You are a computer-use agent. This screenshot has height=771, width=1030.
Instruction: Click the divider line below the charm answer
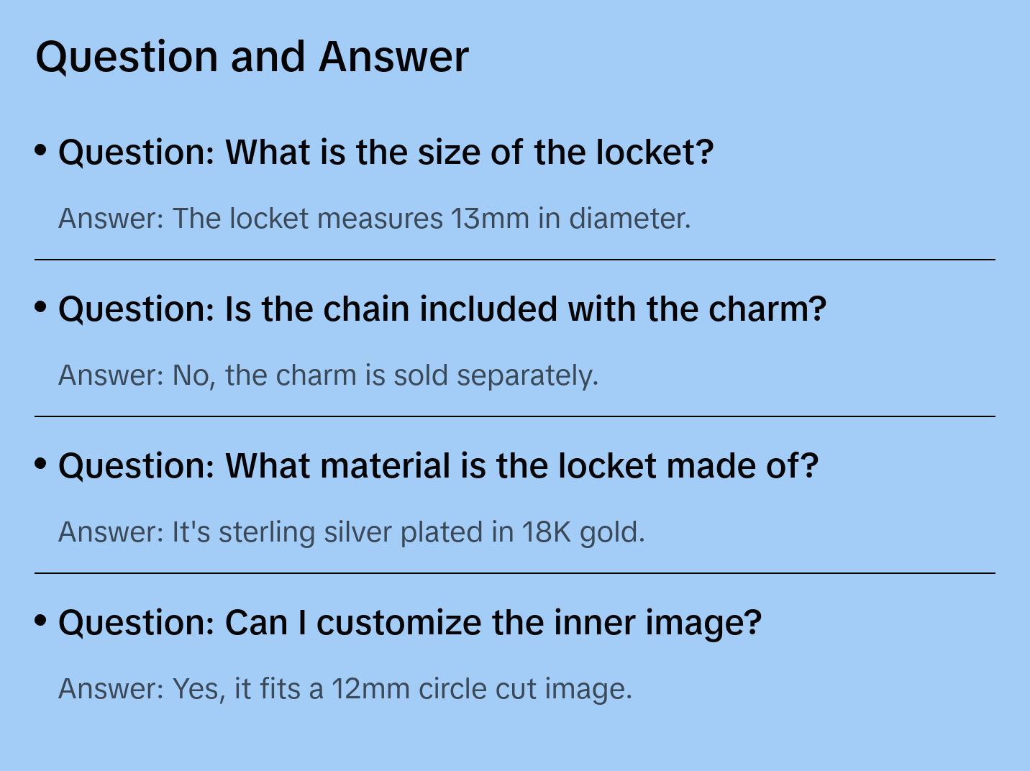pos(515,416)
